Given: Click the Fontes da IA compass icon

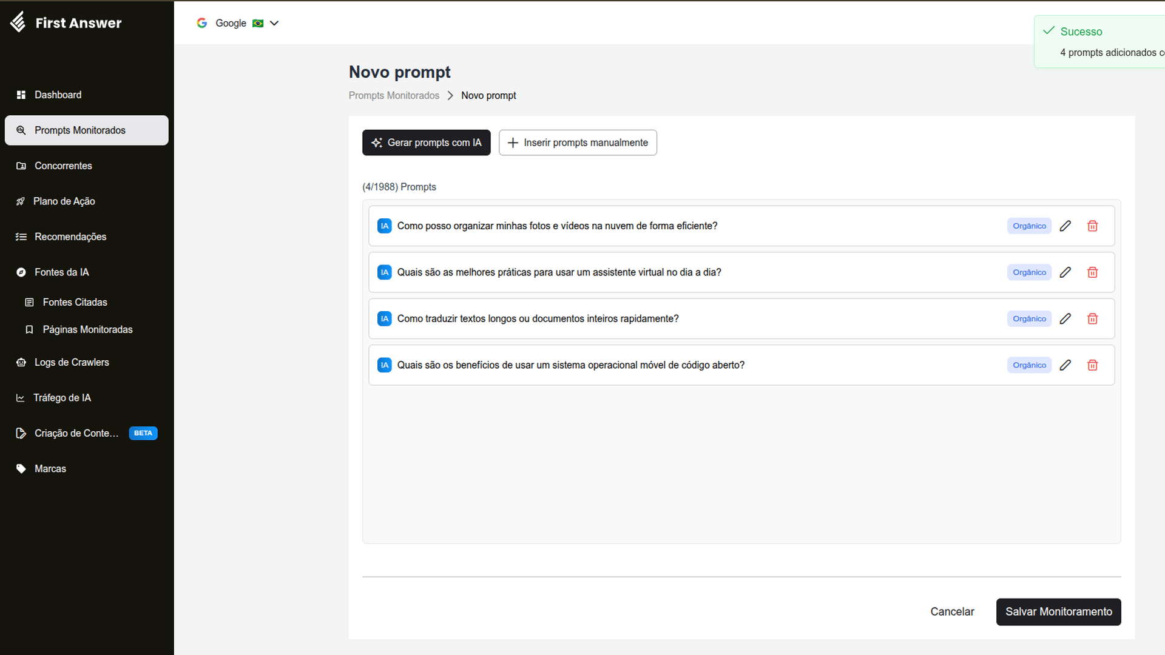Looking at the screenshot, I should click(21, 272).
